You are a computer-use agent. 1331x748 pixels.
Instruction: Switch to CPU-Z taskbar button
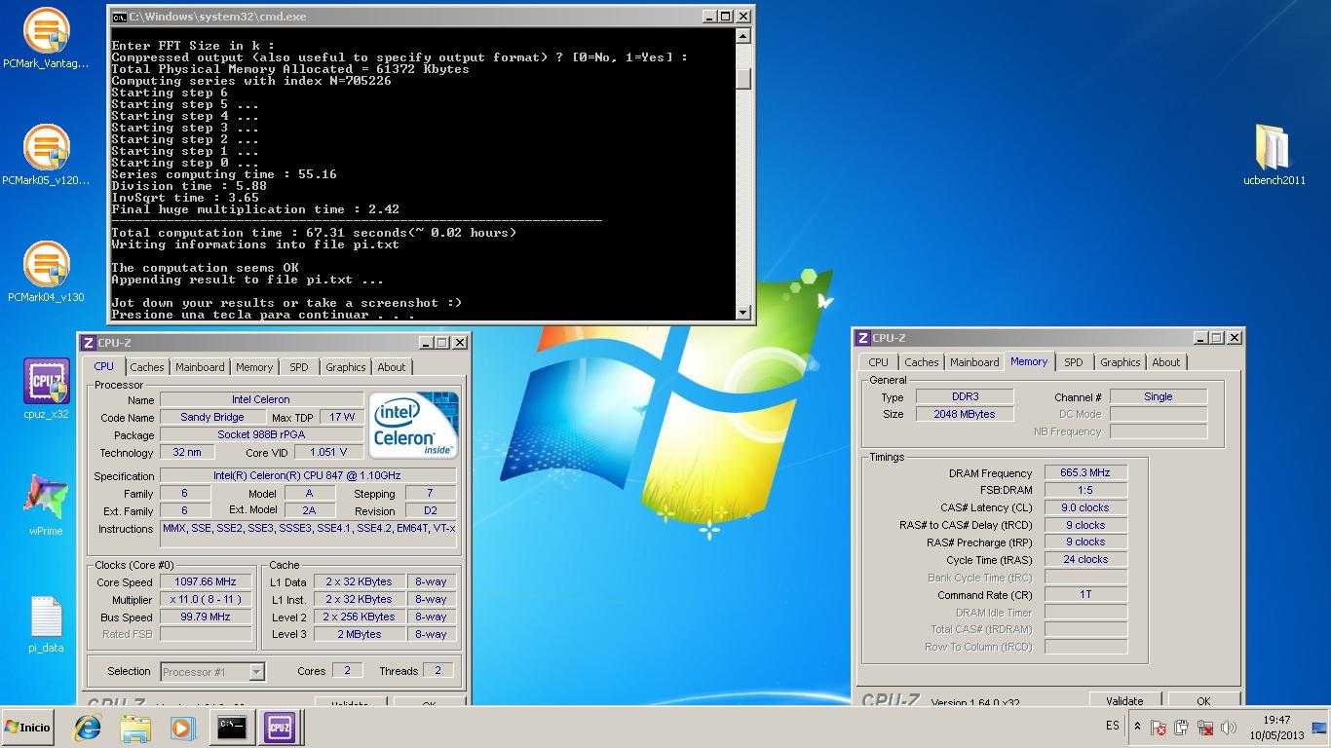coord(280,728)
